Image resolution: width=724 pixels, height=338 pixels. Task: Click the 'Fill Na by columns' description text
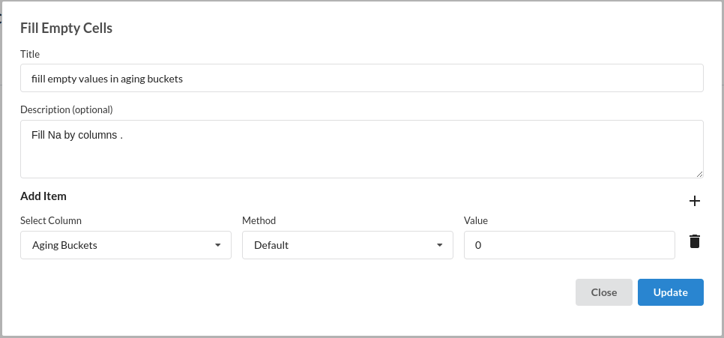point(76,136)
